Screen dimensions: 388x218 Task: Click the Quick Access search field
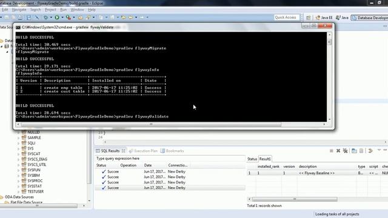pyautogui.click(x=287, y=18)
